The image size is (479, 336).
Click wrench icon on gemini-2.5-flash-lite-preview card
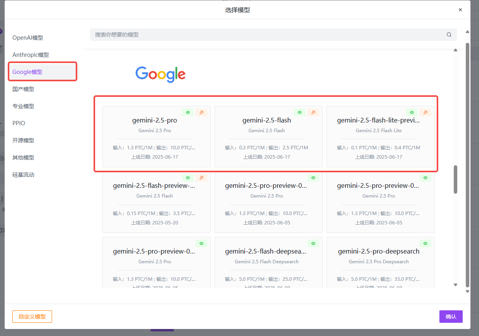425,112
